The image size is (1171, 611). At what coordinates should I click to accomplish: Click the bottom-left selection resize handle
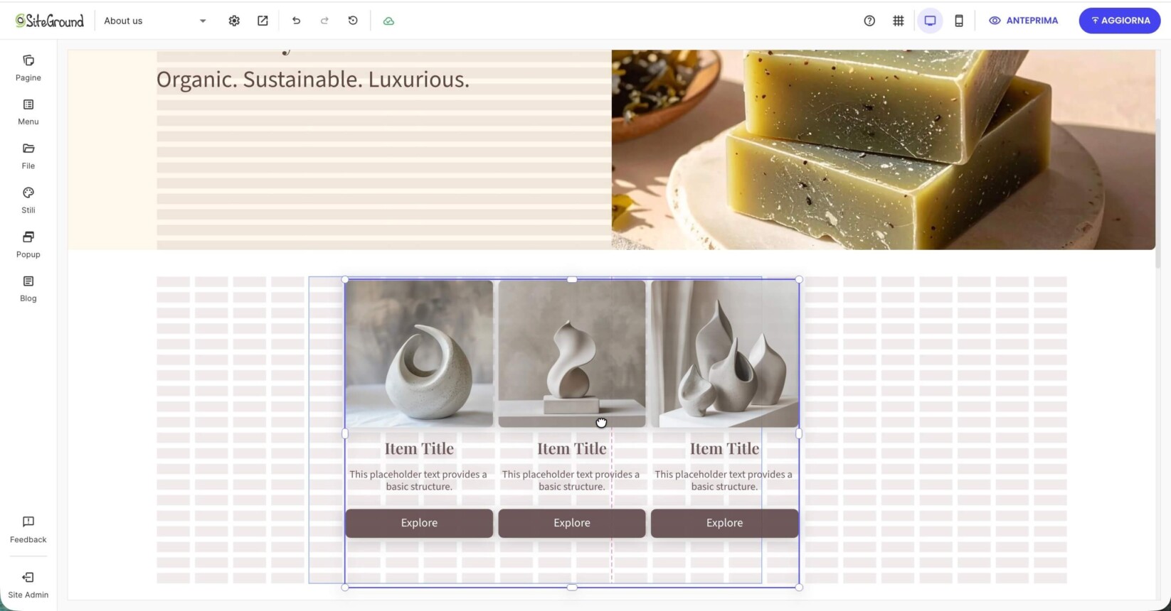(345, 588)
